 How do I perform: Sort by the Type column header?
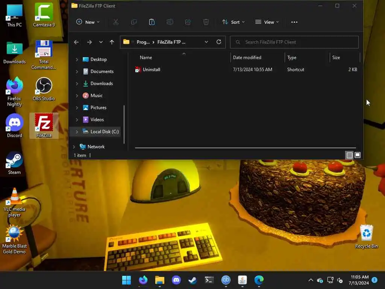(292, 58)
